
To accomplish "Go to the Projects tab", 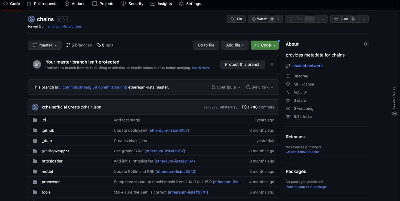I will tap(103, 4).
